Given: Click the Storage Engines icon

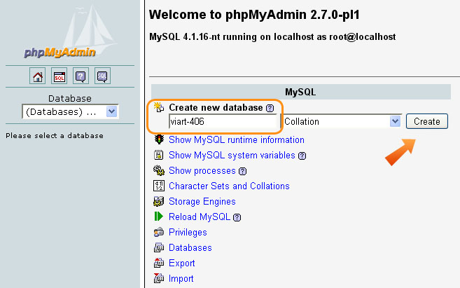Looking at the screenshot, I should (x=159, y=201).
